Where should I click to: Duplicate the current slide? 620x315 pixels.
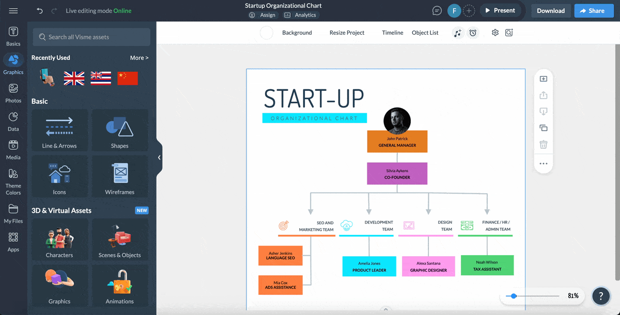pos(543,128)
